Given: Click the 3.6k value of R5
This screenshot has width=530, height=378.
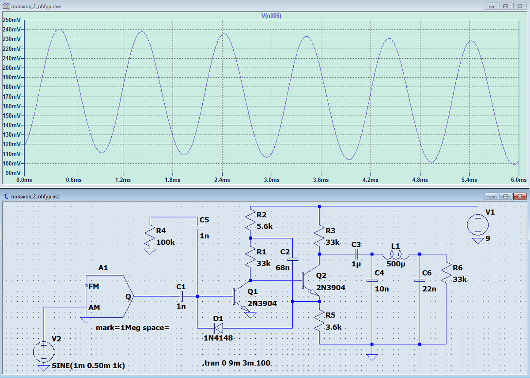Looking at the screenshot, I should pyautogui.click(x=333, y=328).
